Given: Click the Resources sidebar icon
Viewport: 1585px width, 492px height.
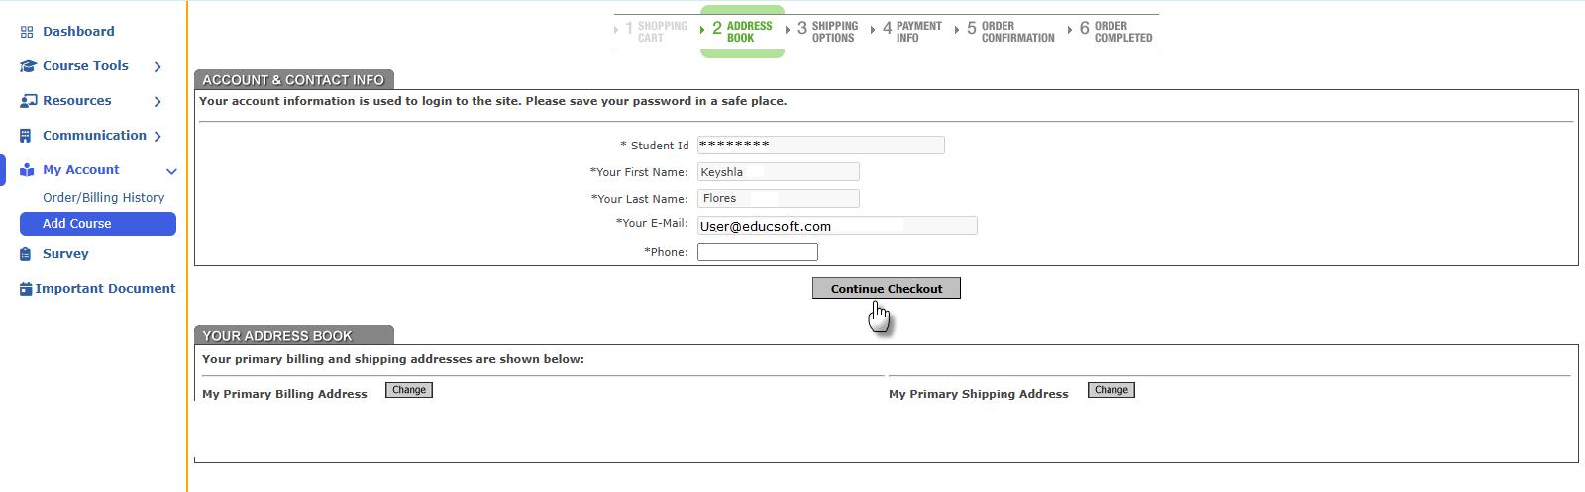Looking at the screenshot, I should click(28, 101).
